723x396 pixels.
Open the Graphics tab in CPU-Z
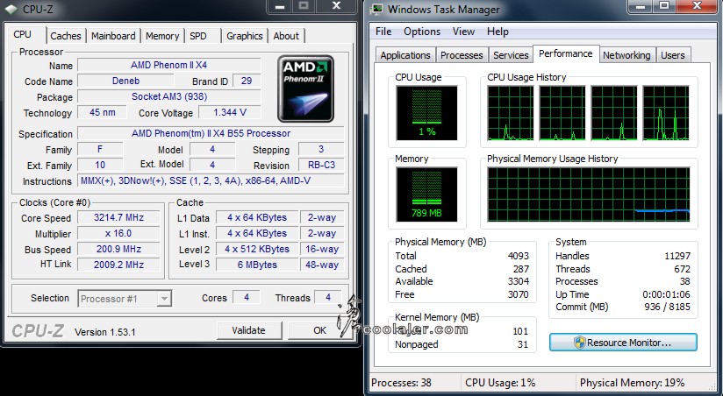pos(245,36)
